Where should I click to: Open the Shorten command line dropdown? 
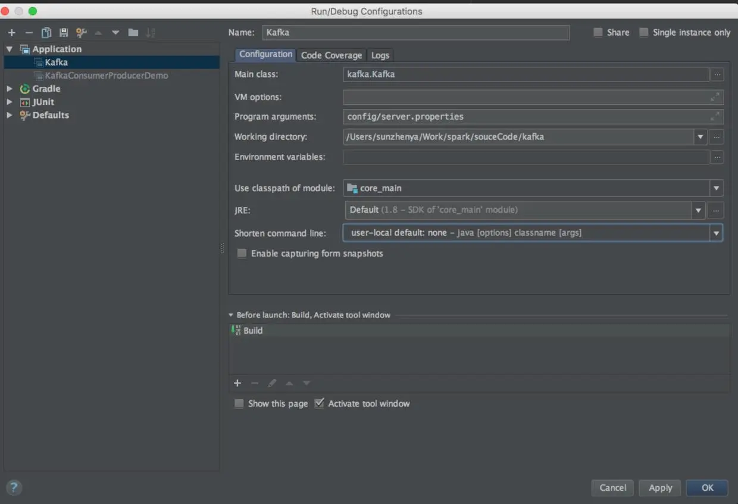tap(716, 233)
